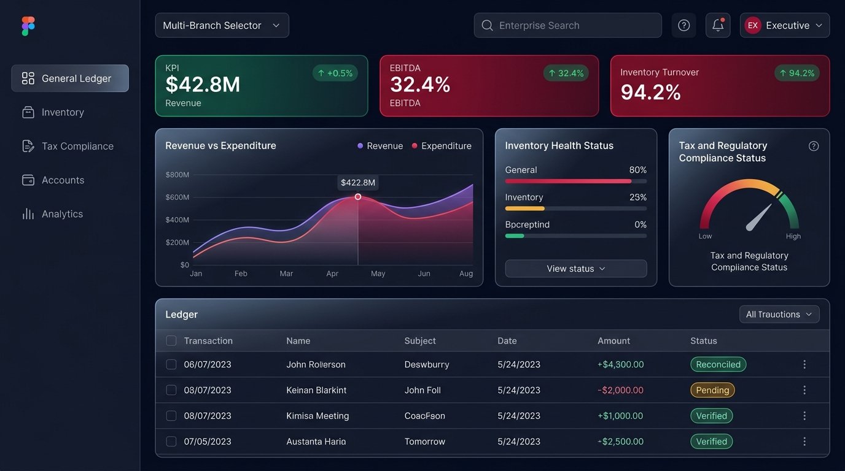Focus the Enterprise Search field
The image size is (845, 471).
click(x=568, y=25)
